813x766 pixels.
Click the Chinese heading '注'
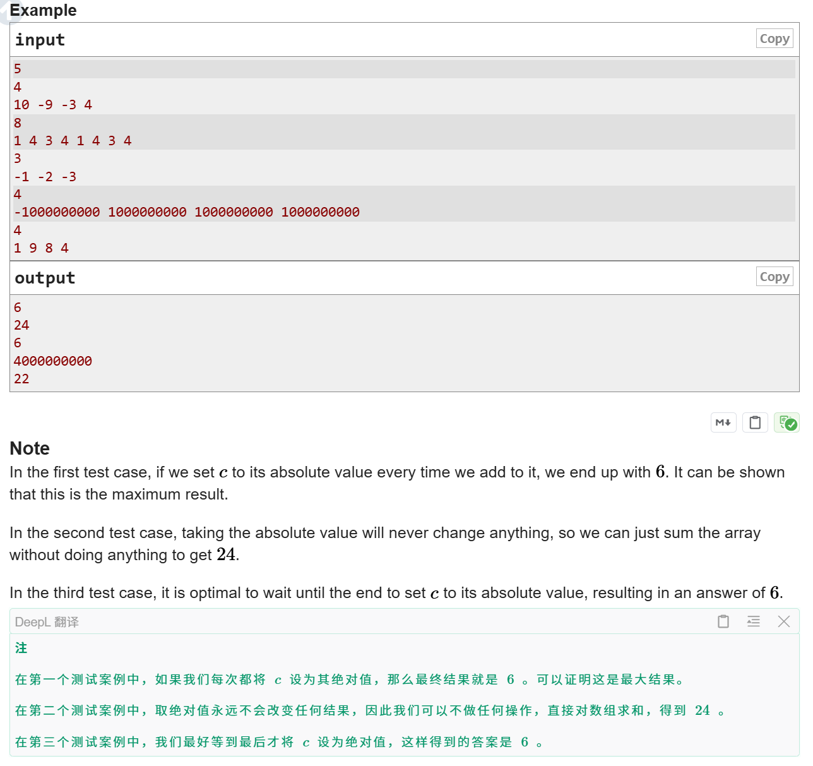[x=21, y=648]
